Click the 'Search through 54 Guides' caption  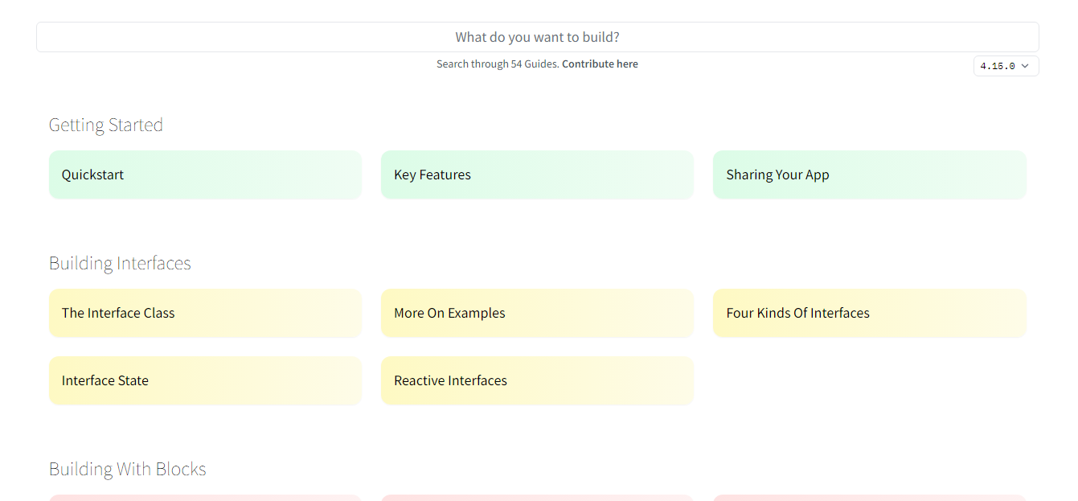tap(497, 64)
